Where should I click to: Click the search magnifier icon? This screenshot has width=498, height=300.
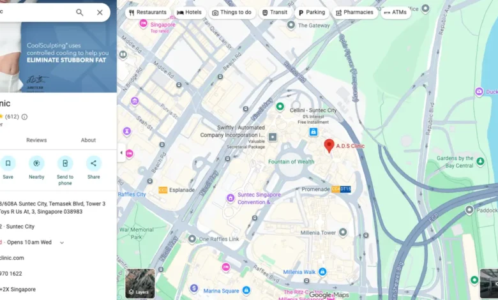point(80,12)
